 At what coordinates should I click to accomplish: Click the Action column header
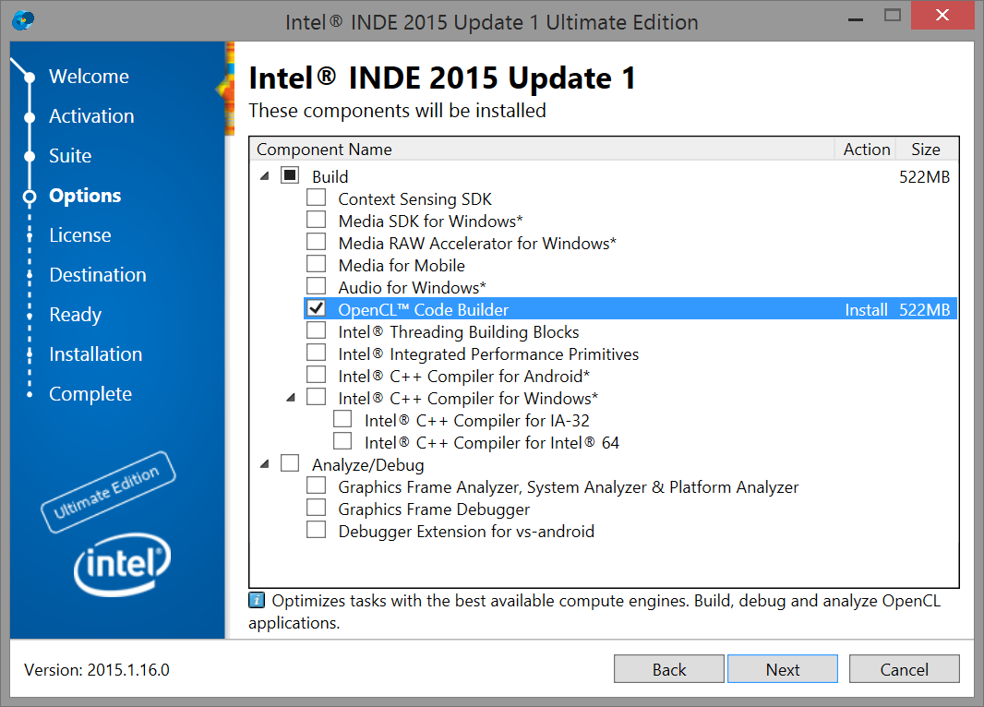[x=866, y=149]
